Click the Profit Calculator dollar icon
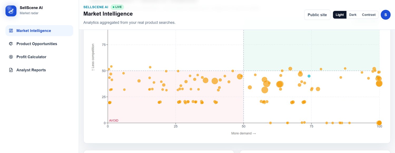This screenshot has height=153, width=395. (x=11, y=57)
